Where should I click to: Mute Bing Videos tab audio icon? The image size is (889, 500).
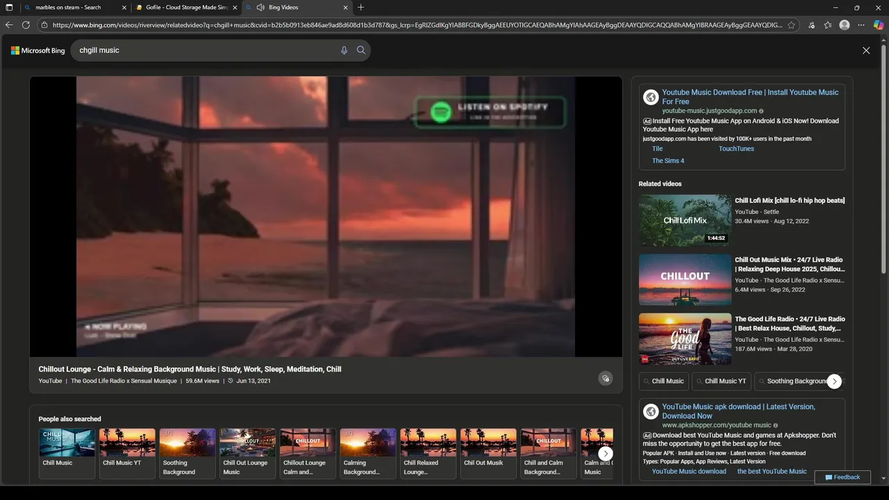(260, 8)
